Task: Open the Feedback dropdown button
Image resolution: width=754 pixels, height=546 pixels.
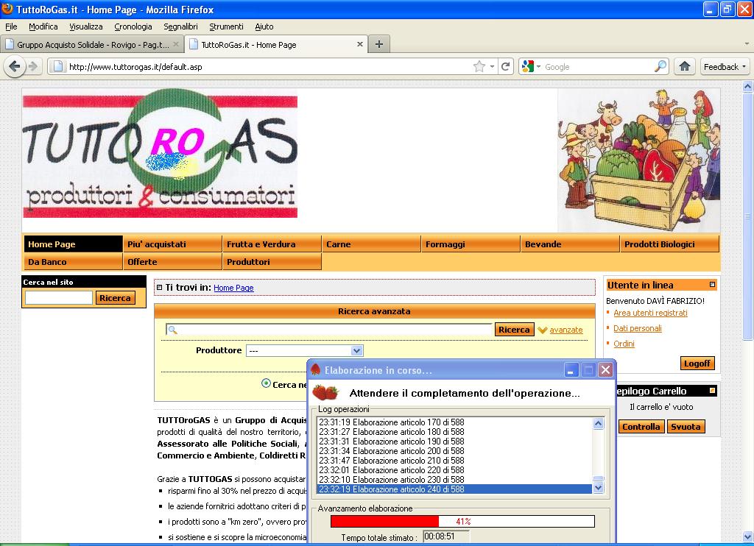Action: pyautogui.click(x=725, y=66)
